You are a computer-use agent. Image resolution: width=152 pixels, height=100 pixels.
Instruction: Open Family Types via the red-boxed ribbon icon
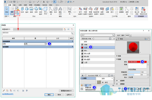pyautogui.click(x=17, y=13)
